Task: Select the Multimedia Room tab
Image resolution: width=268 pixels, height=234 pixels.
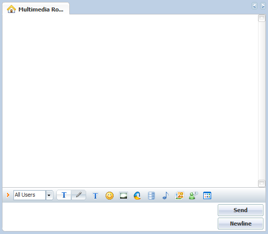Action: (36, 9)
